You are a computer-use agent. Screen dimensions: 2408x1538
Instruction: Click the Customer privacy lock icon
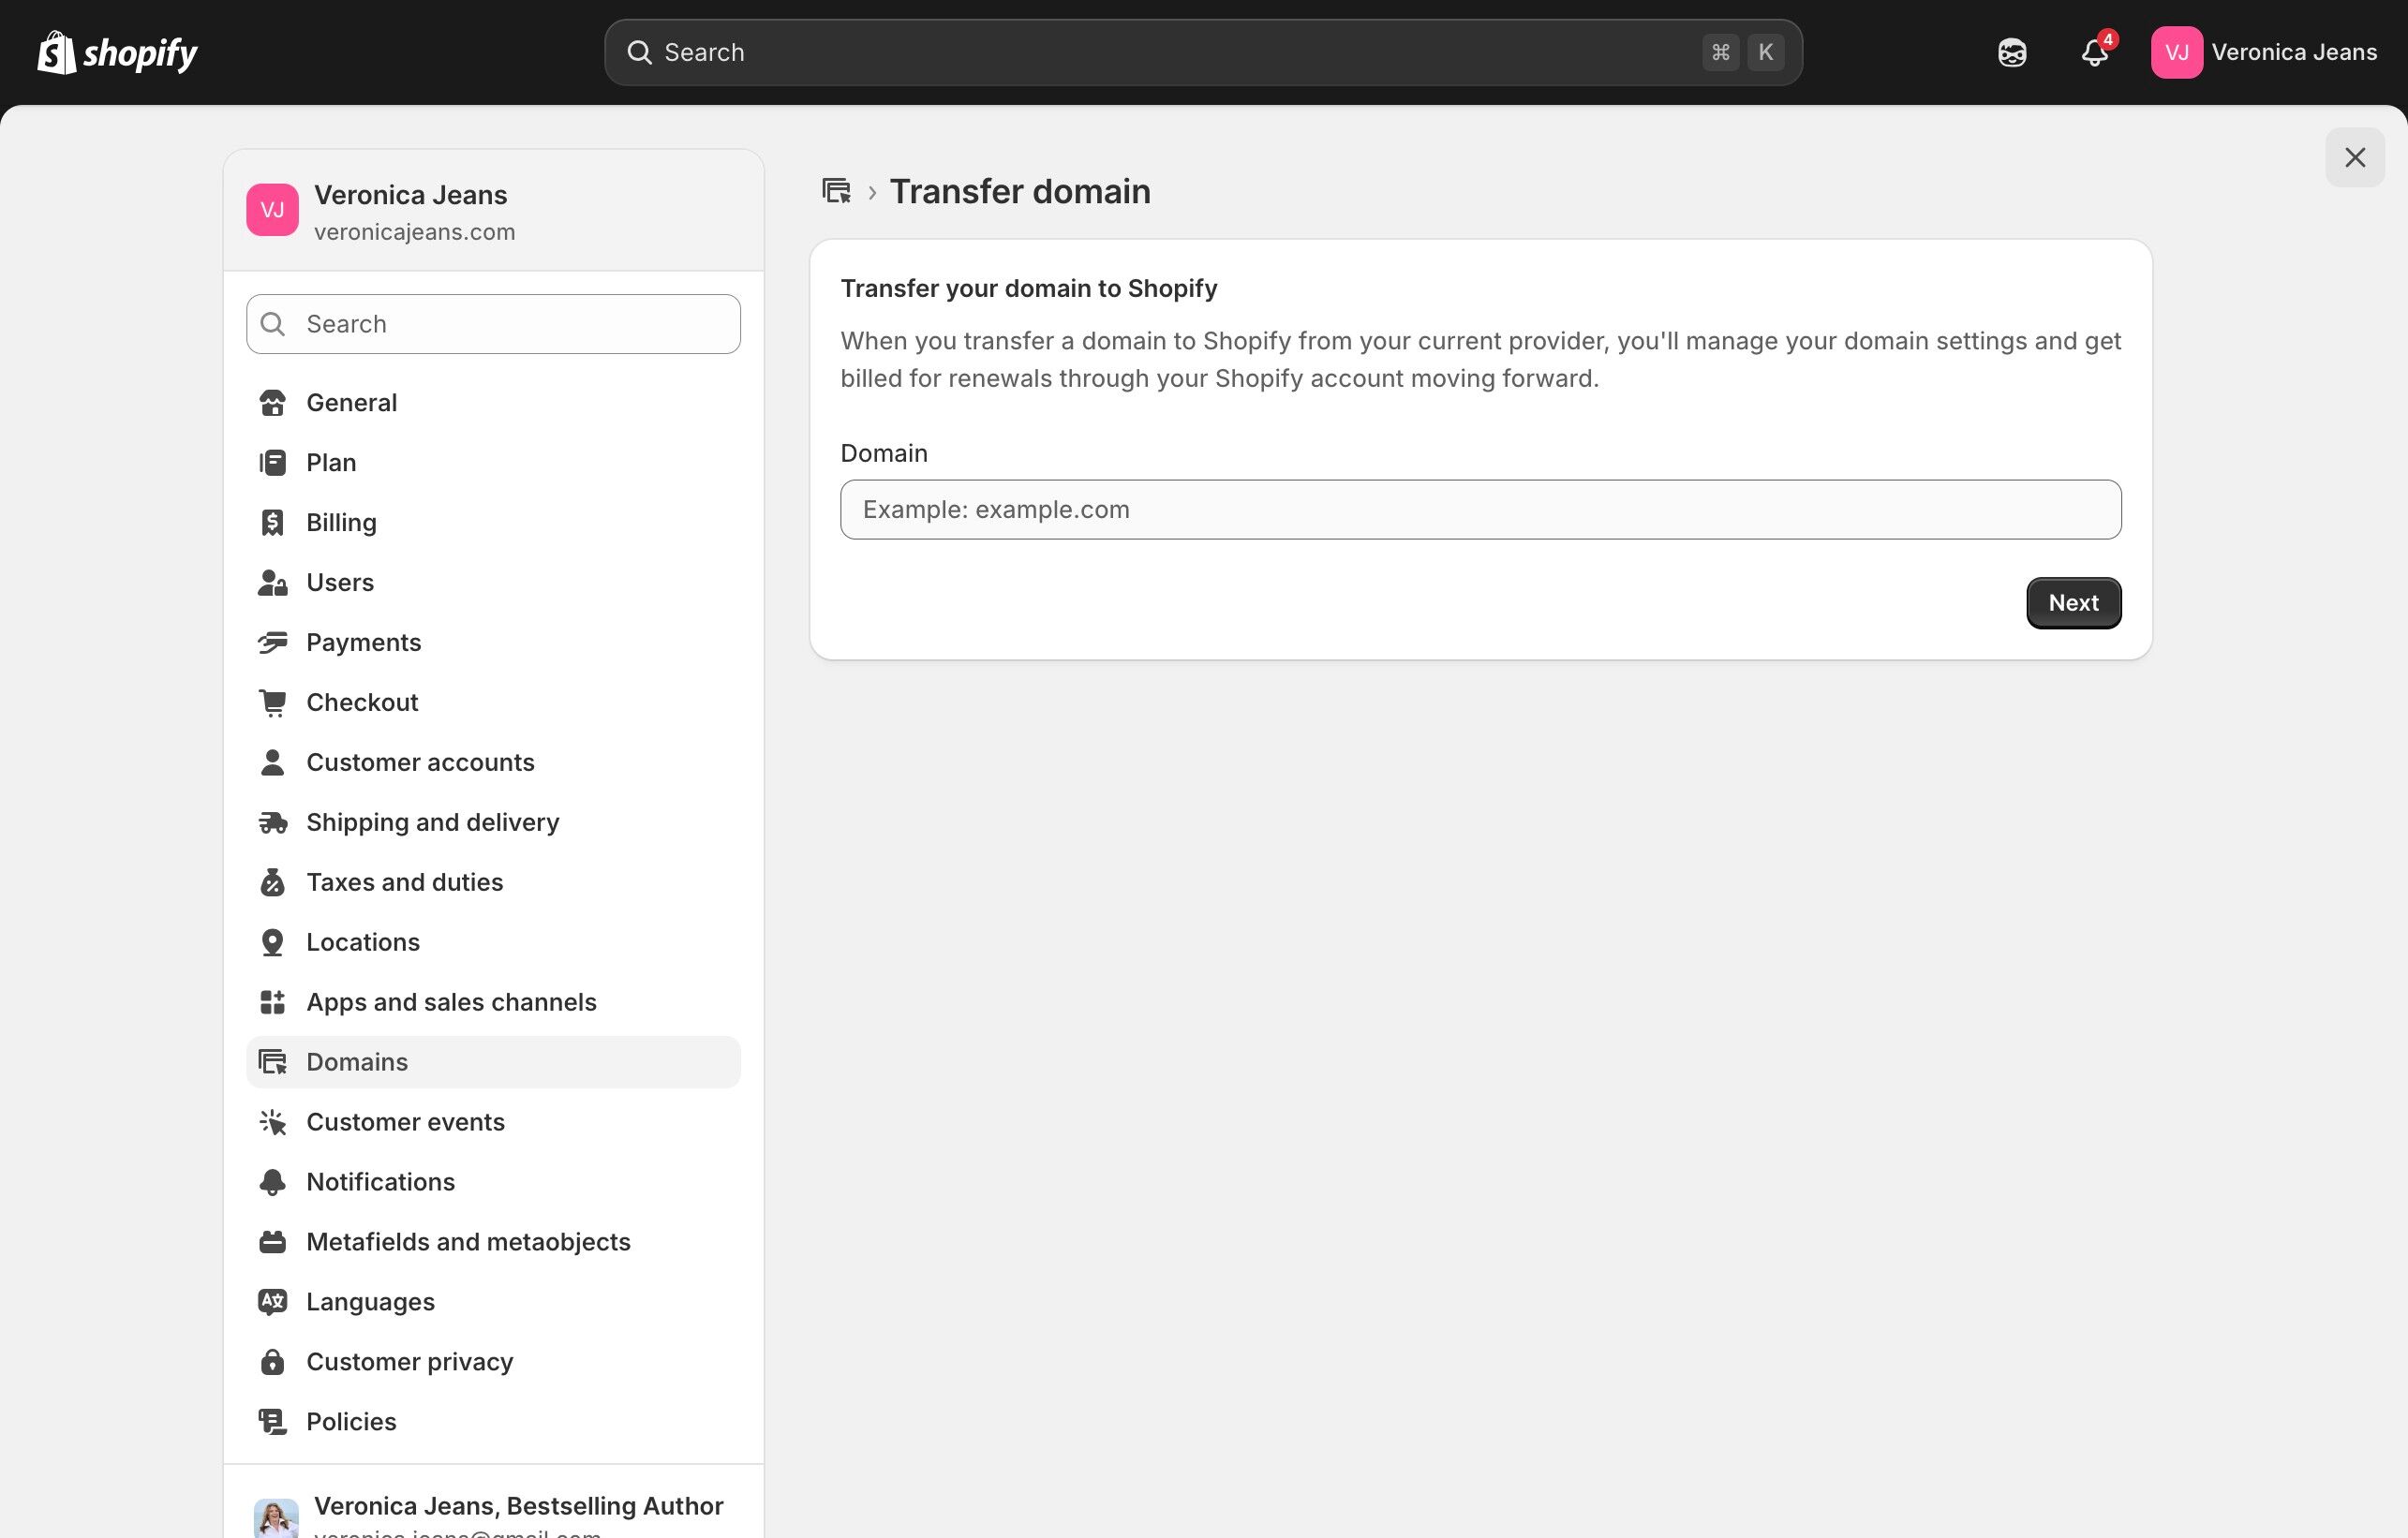pyautogui.click(x=272, y=1361)
